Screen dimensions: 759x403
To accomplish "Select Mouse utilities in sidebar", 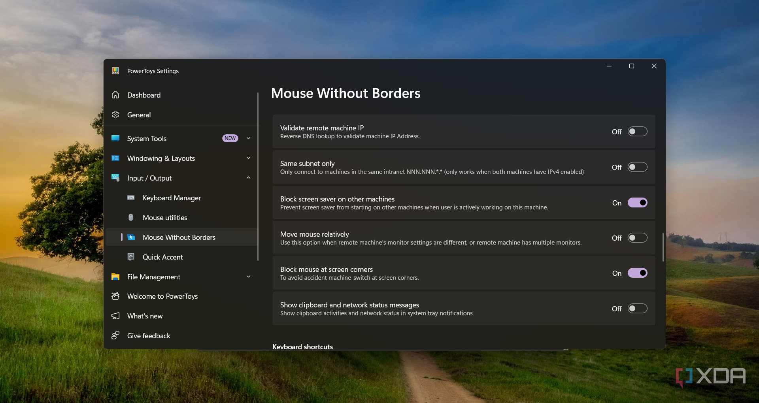I will click(181, 217).
